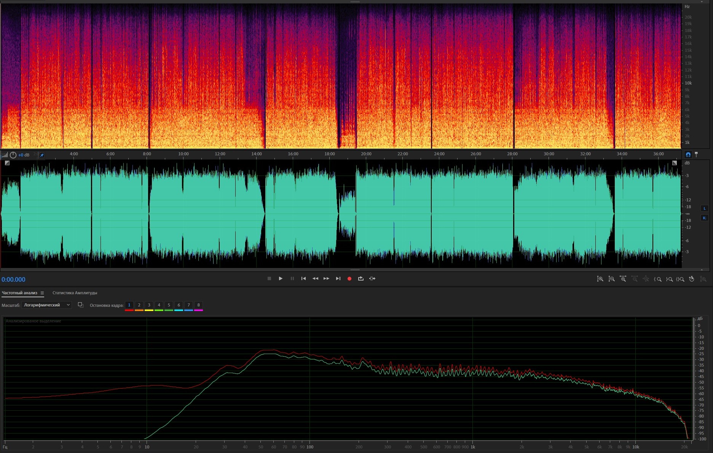Viewport: 713px width, 453px height.
Task: Zoom in amplitude icon
Action: [x=600, y=279]
